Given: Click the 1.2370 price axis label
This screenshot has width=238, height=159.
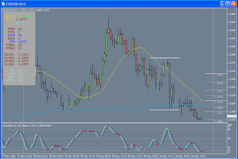Looking at the screenshot, I should pyautogui.click(x=232, y=63).
